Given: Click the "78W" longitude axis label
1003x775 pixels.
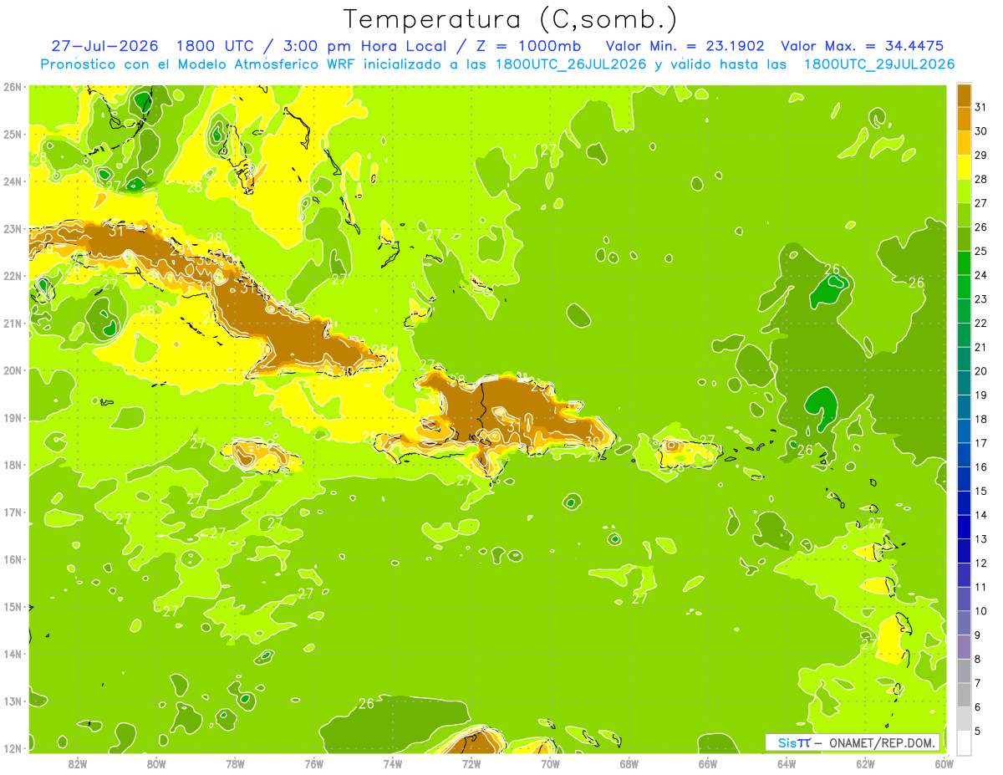Looking at the screenshot, I should pos(235,763).
